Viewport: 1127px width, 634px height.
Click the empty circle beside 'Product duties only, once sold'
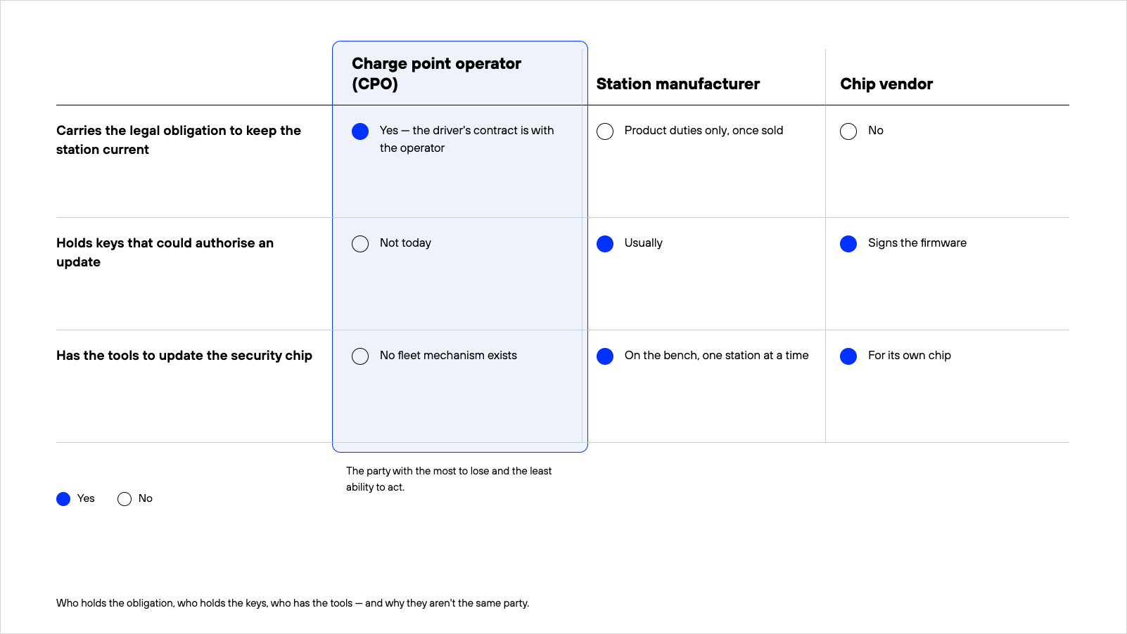point(605,131)
